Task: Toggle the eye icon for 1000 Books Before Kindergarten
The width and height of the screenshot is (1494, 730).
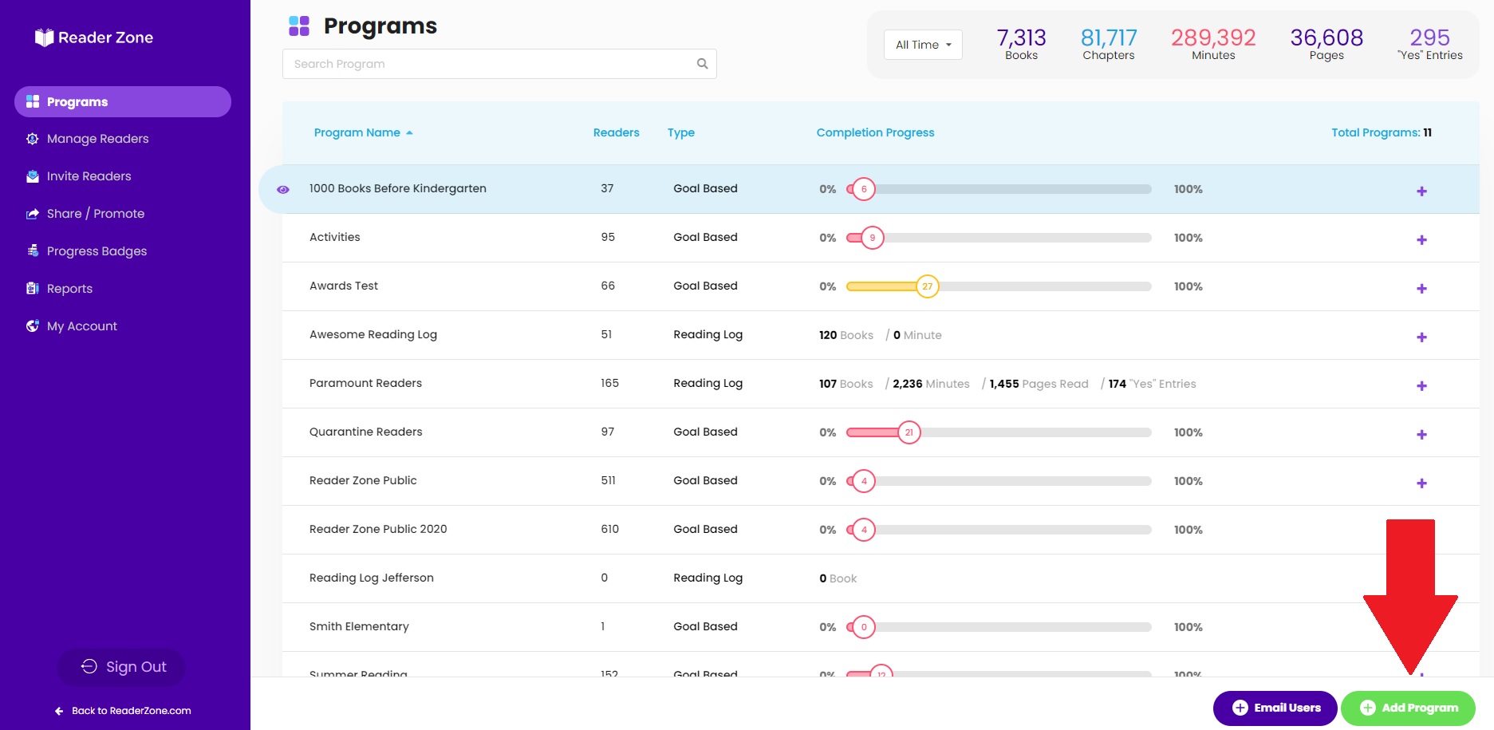Action: coord(283,189)
